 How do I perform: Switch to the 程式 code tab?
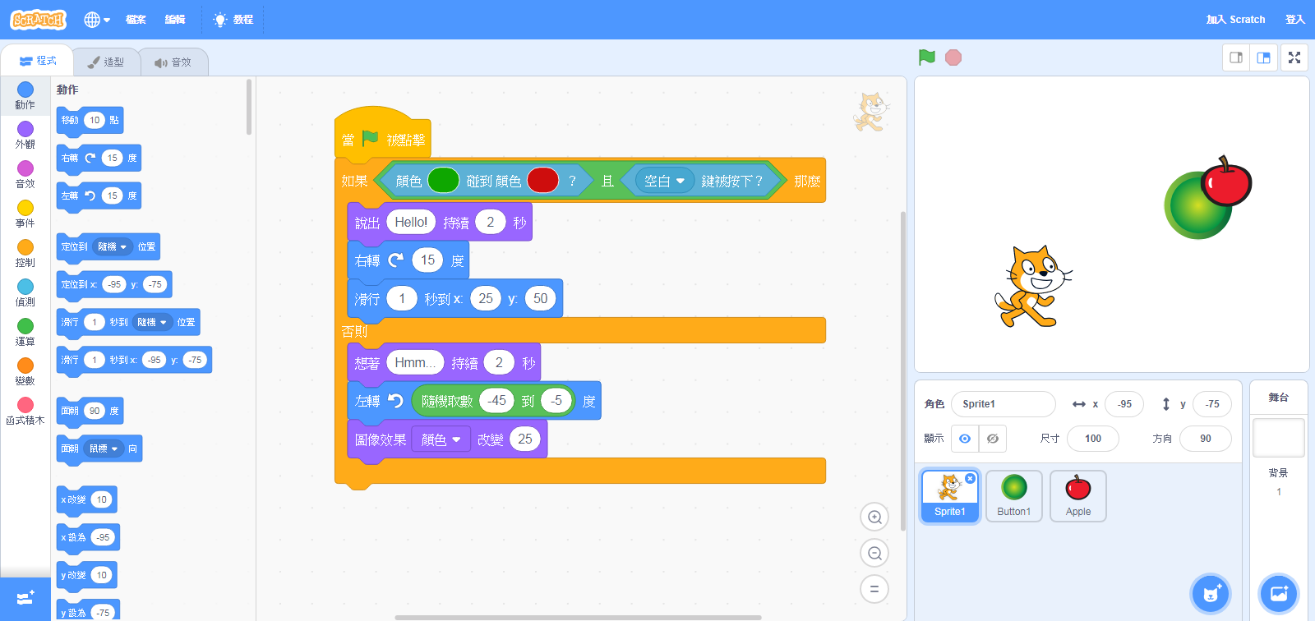(38, 61)
